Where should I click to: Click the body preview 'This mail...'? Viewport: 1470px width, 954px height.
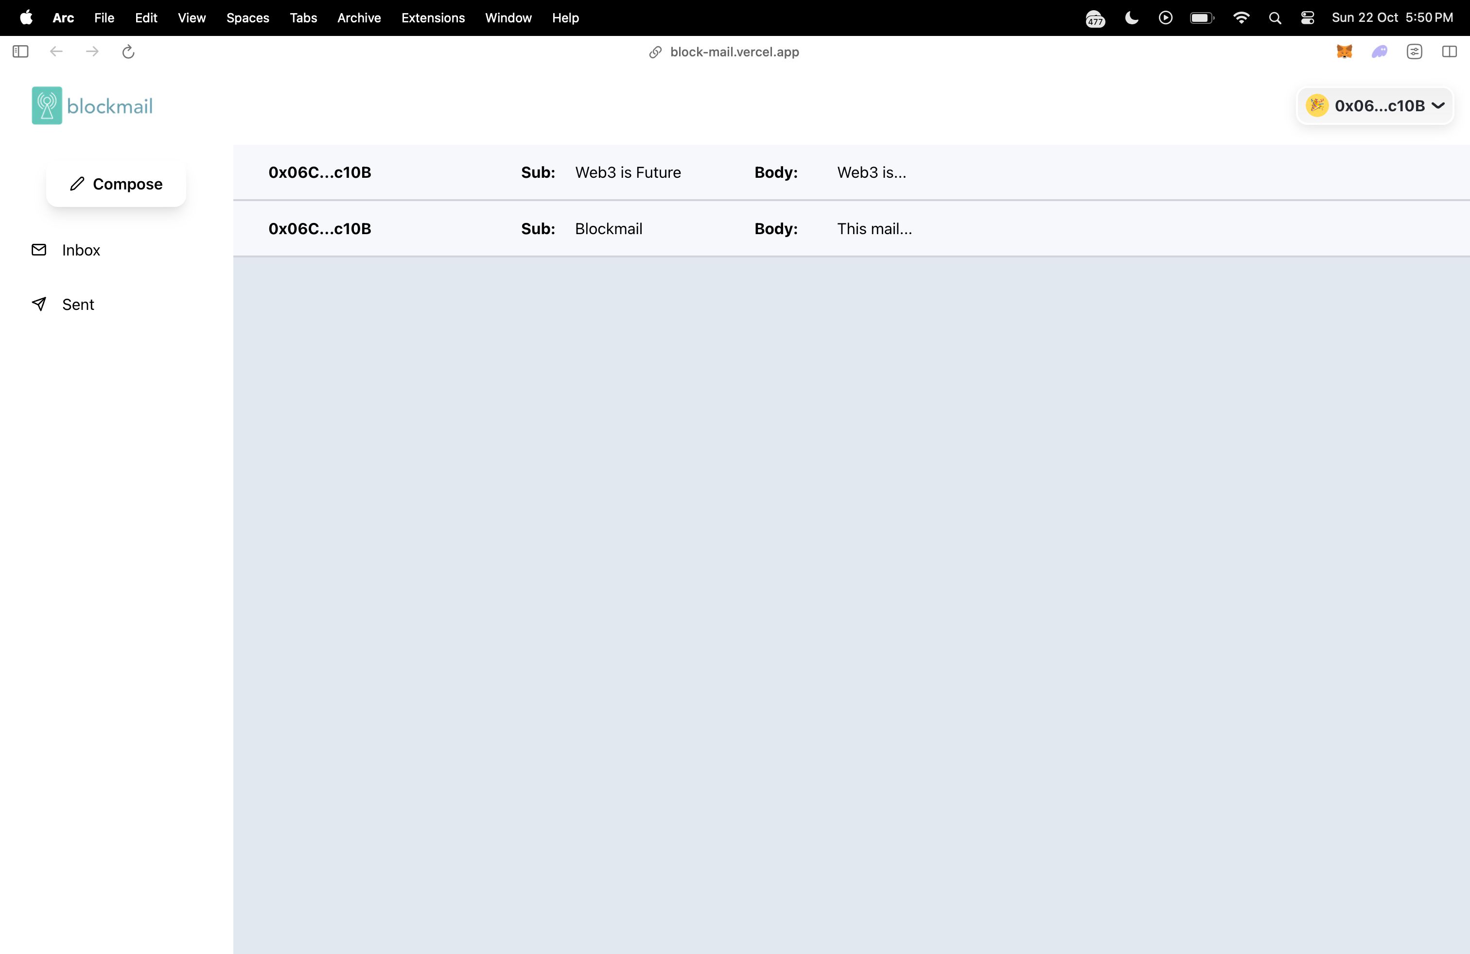(x=874, y=228)
